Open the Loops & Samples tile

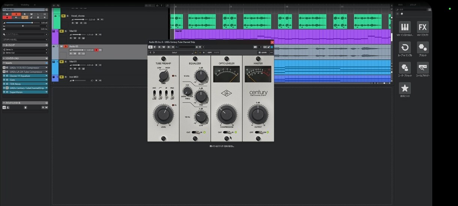click(405, 47)
